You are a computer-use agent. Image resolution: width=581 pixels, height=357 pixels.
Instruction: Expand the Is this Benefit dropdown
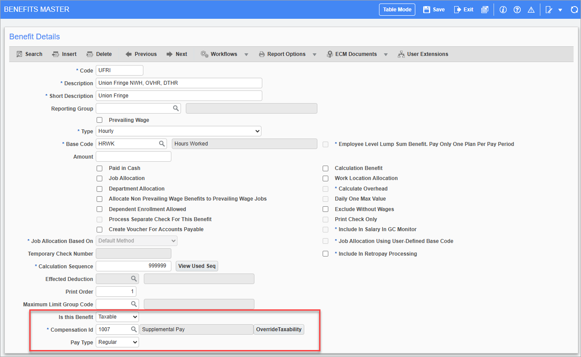pos(117,317)
